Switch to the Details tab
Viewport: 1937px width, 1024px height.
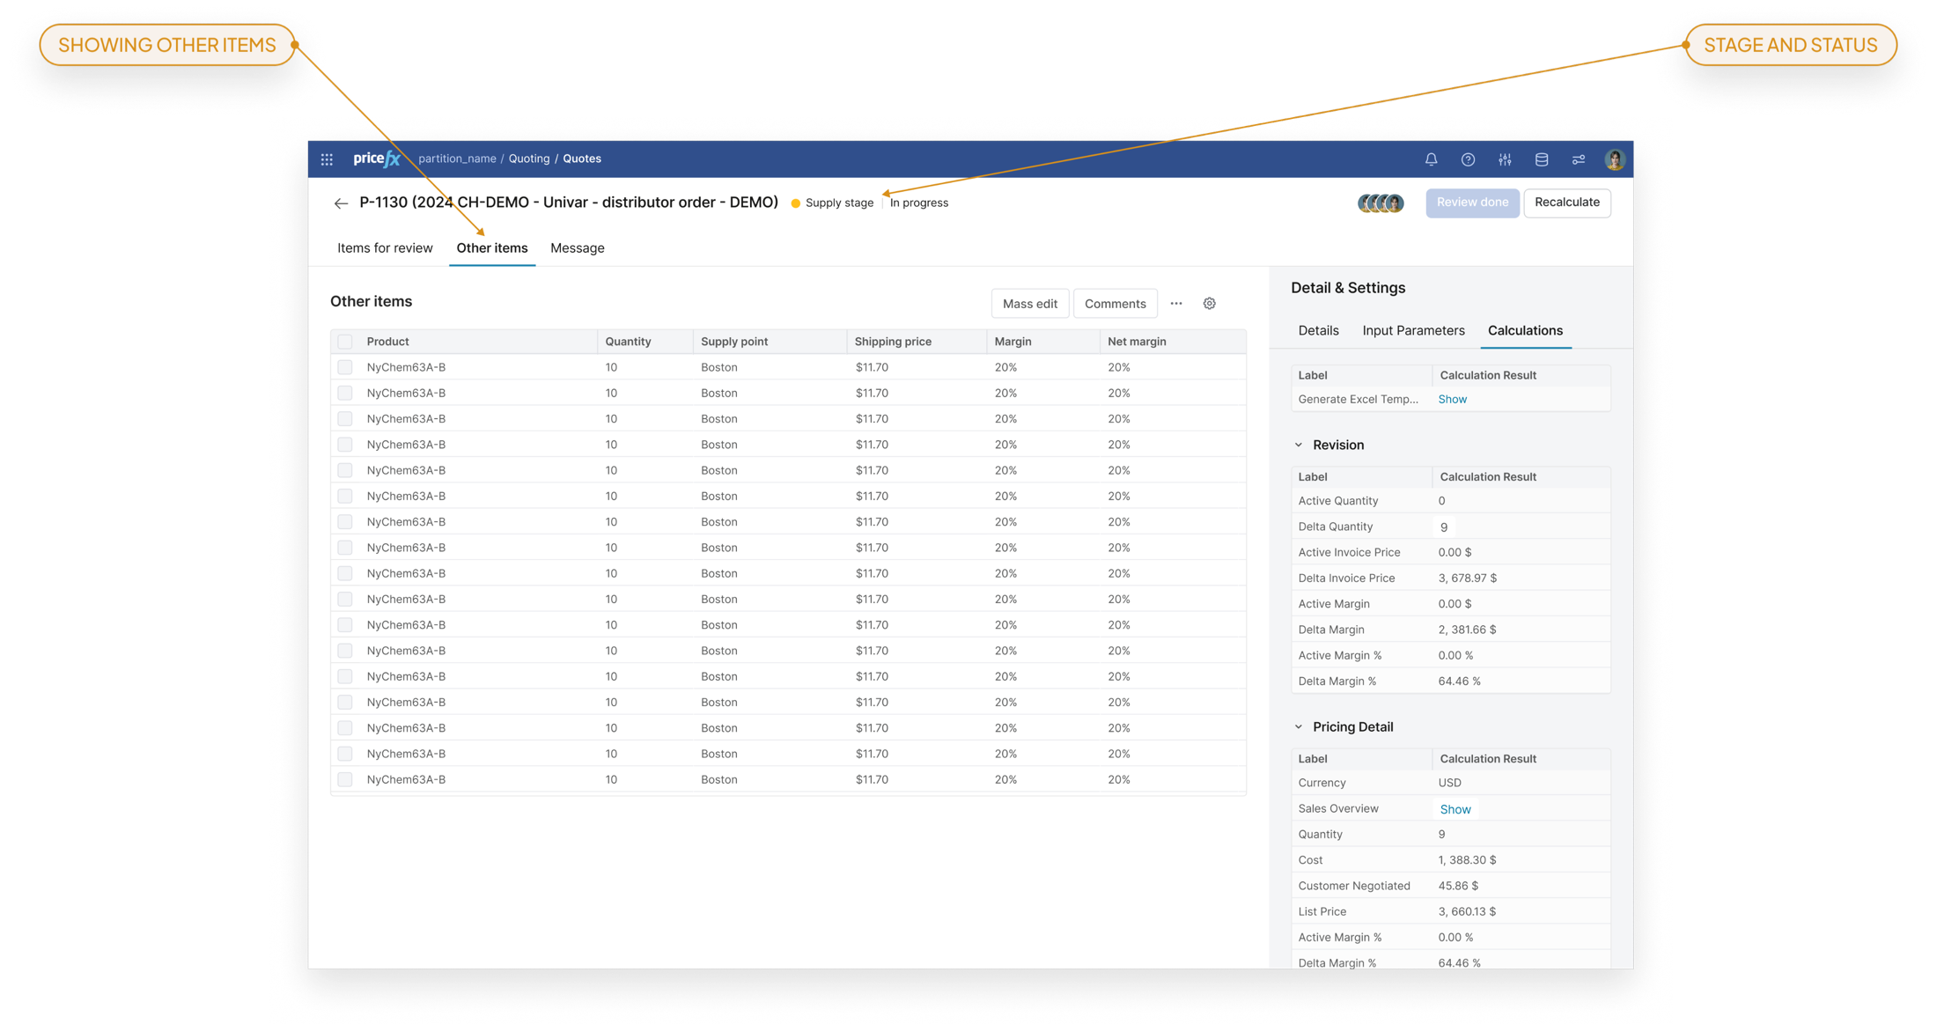point(1318,330)
